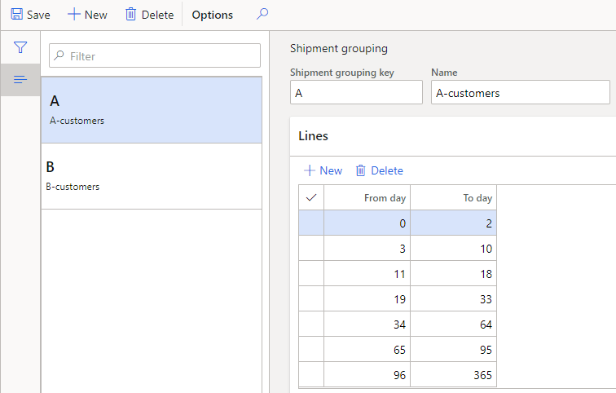The image size is (616, 393).
Task: Select the A-customers record in the list
Action: coord(152,110)
